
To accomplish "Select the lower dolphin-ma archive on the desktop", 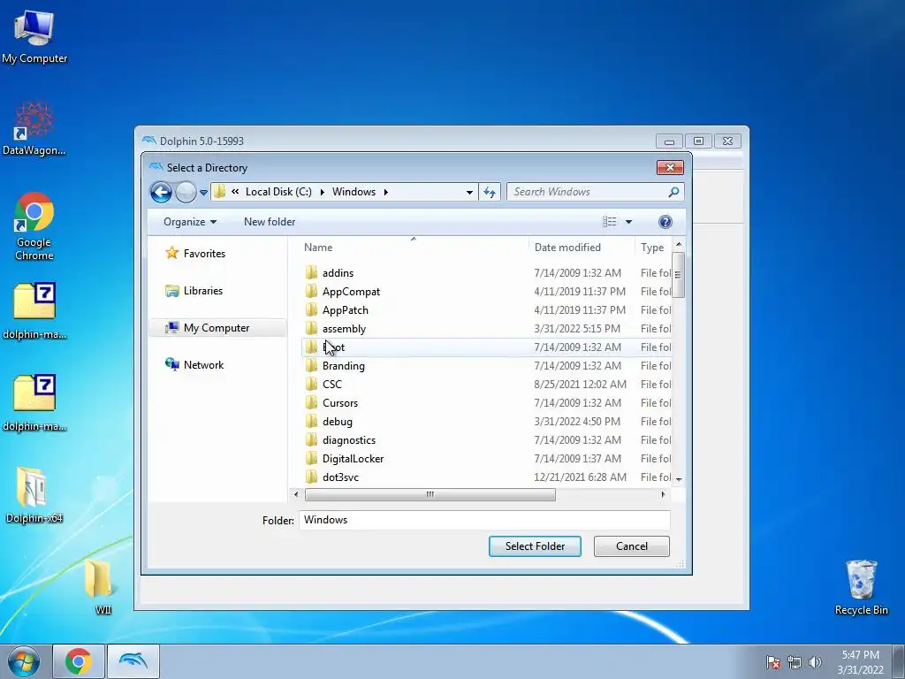I will 34,403.
